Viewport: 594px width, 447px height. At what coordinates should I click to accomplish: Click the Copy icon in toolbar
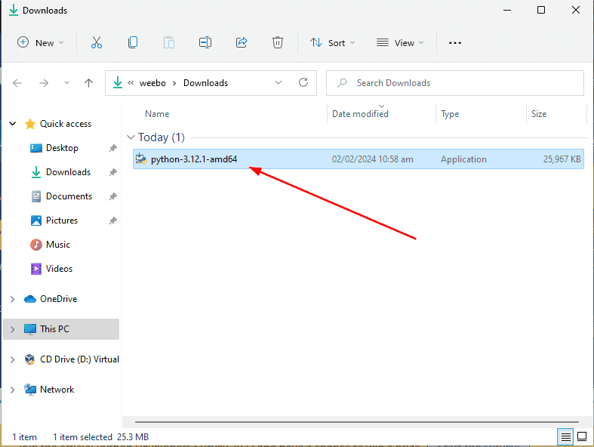tap(133, 42)
